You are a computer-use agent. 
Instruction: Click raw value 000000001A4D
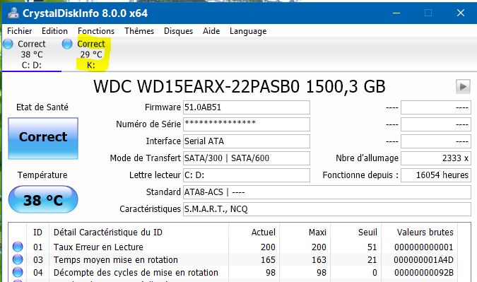point(423,260)
